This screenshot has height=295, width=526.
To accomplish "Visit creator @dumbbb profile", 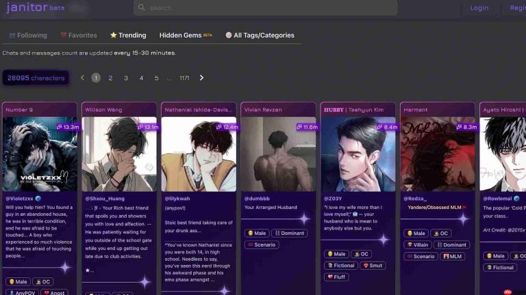I will click(x=257, y=198).
